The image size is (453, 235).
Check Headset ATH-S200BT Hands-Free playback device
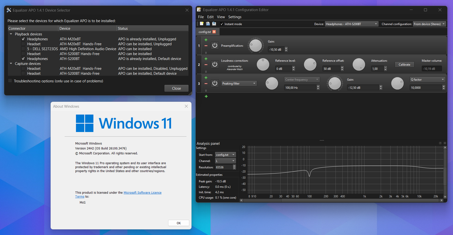[x=23, y=54]
